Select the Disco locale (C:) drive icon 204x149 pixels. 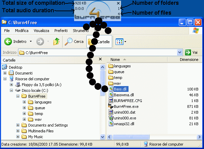point(18,90)
